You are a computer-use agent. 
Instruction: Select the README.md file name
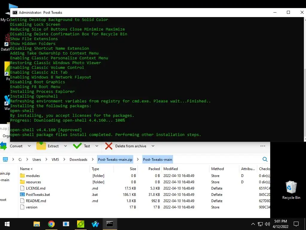tap(36, 201)
